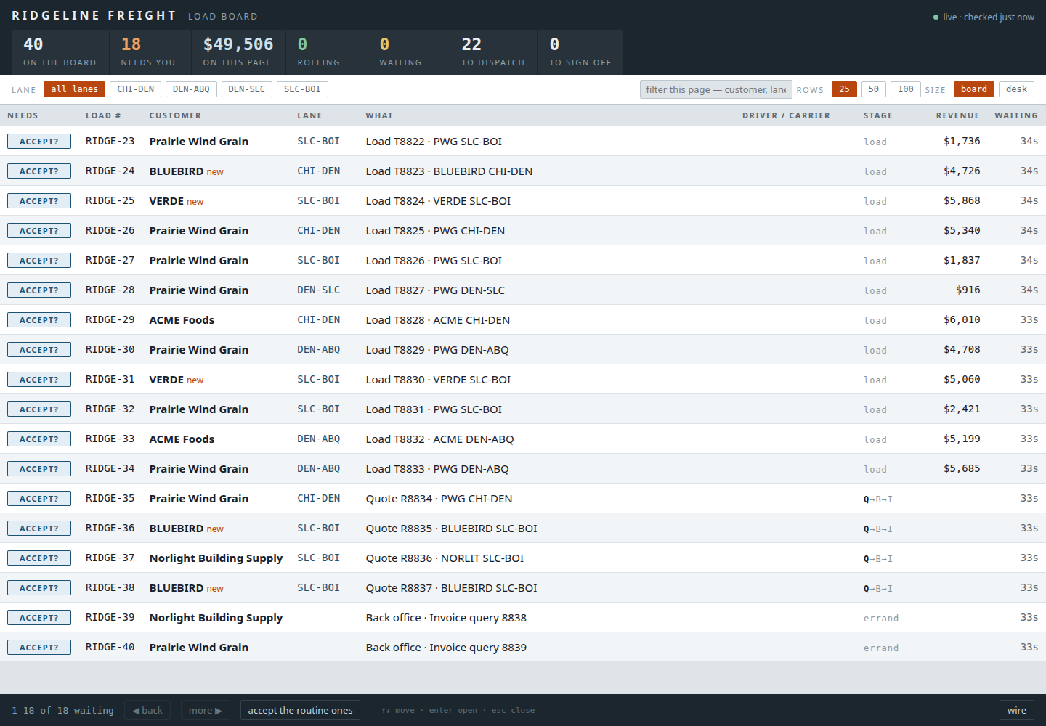This screenshot has height=726, width=1046.
Task: Accept quote RIDGE-36
Action: pos(39,529)
